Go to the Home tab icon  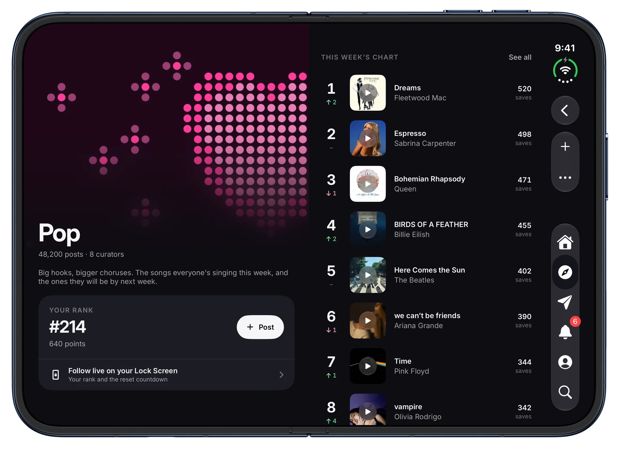click(565, 242)
